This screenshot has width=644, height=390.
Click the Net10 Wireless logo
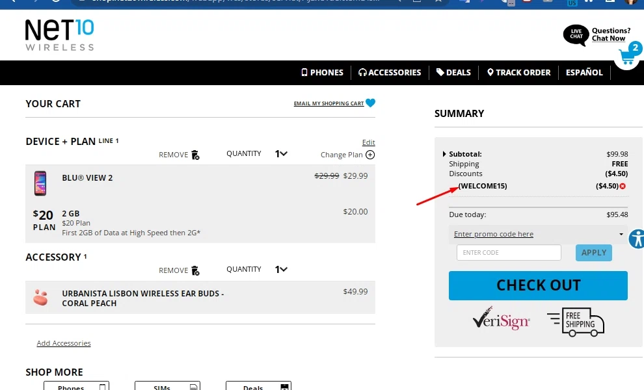[x=60, y=35]
